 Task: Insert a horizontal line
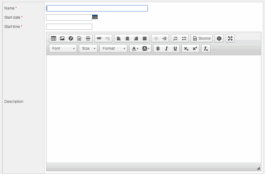pos(88,38)
